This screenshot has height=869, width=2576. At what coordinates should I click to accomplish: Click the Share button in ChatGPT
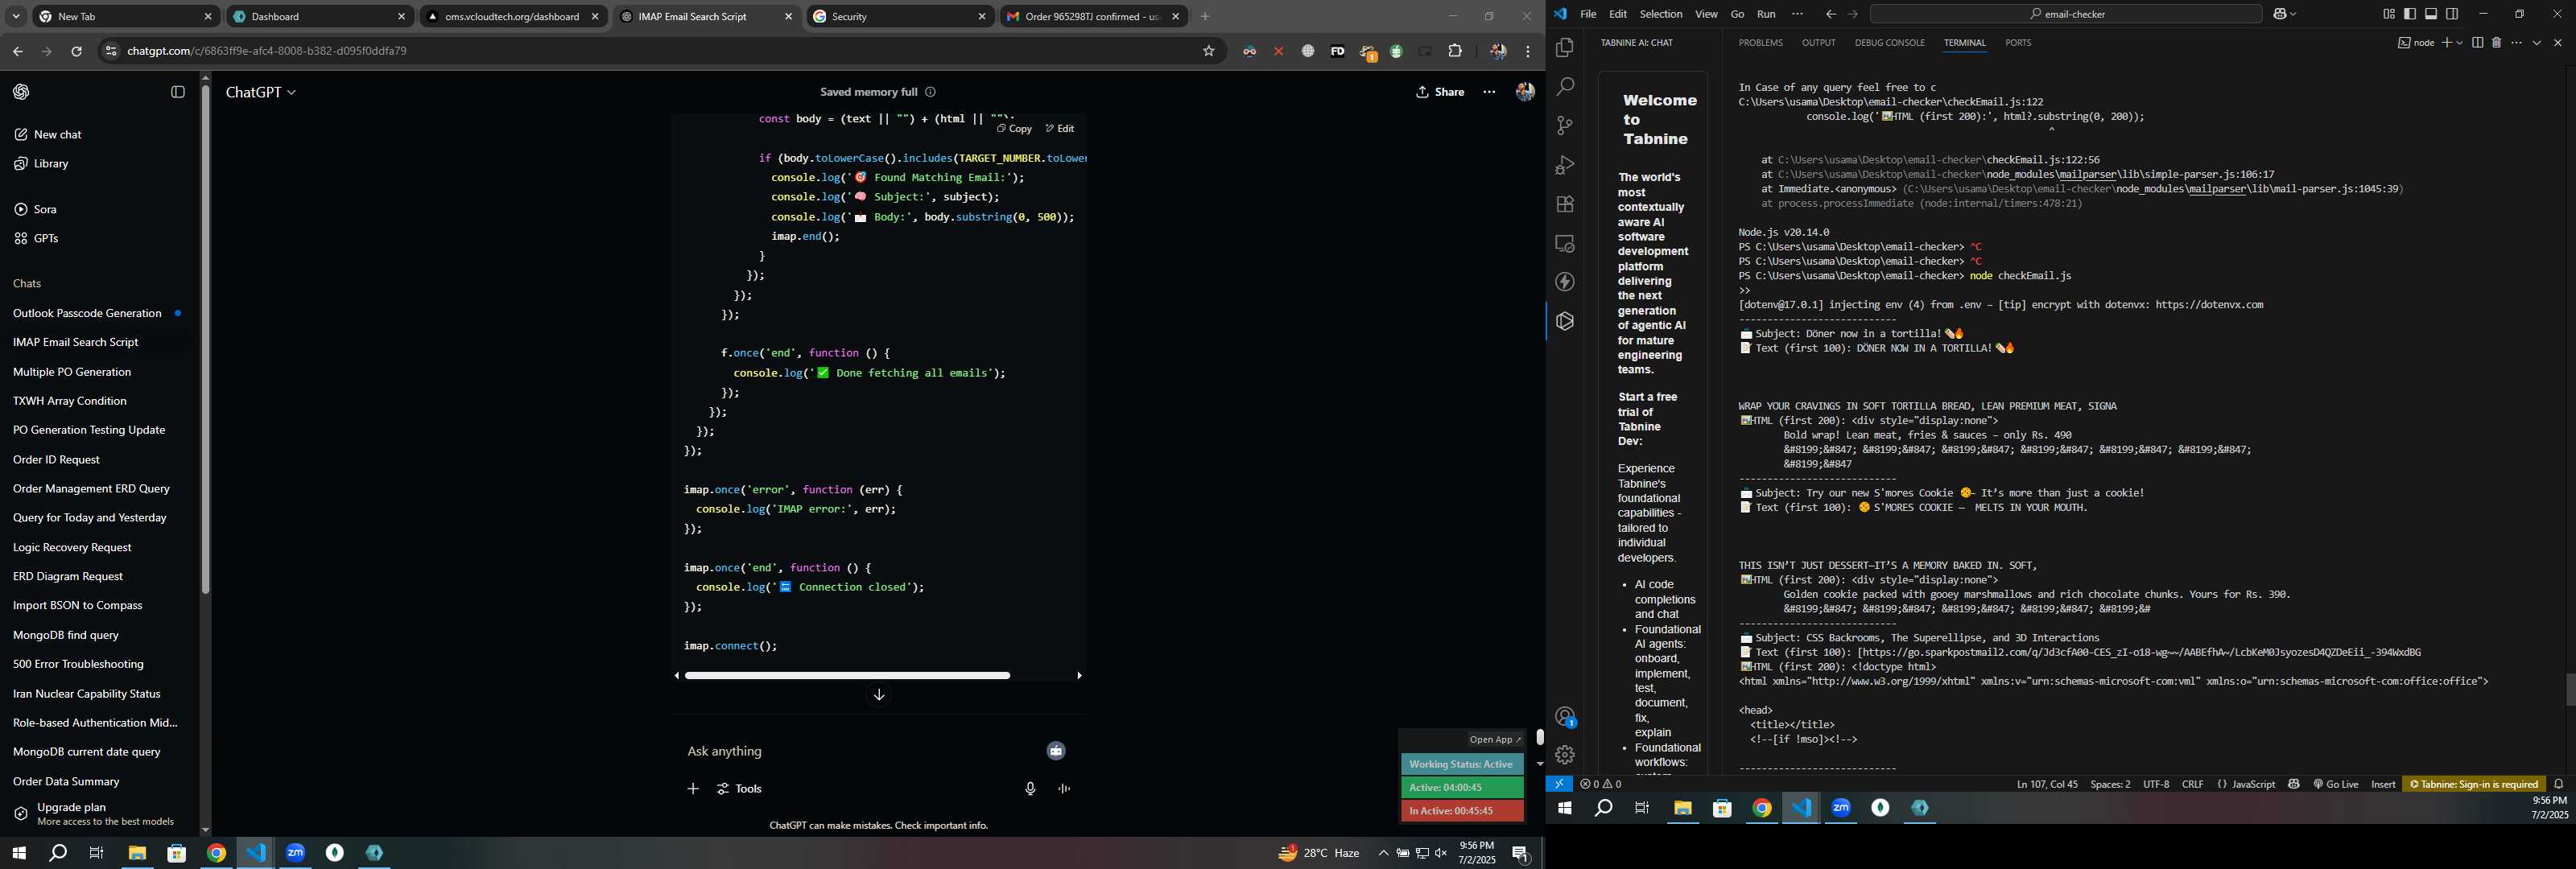[x=1440, y=92]
